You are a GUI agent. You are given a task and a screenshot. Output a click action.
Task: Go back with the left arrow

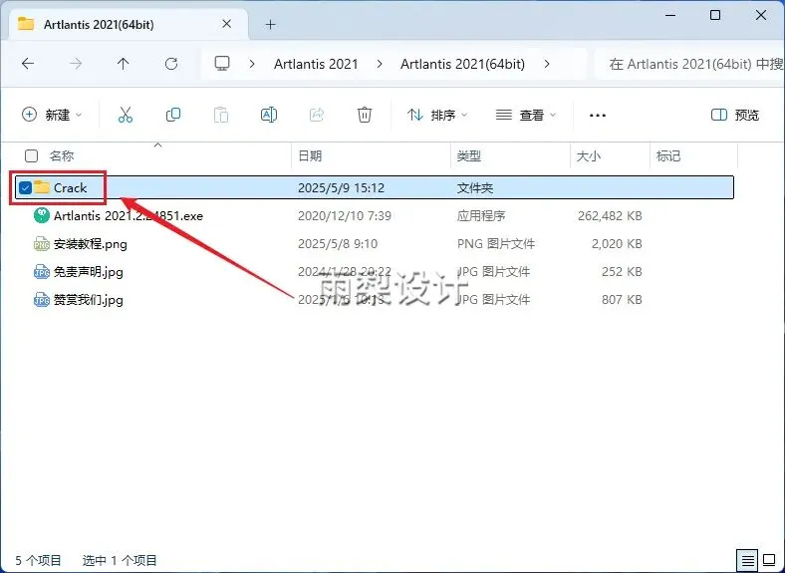coord(28,64)
